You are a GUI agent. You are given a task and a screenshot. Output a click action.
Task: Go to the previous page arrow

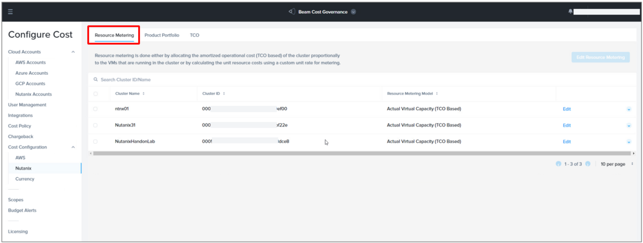[559, 164]
